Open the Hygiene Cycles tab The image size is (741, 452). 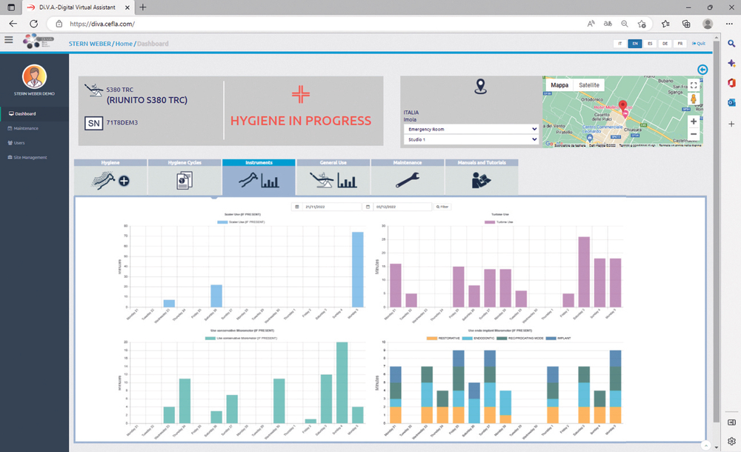point(185,177)
